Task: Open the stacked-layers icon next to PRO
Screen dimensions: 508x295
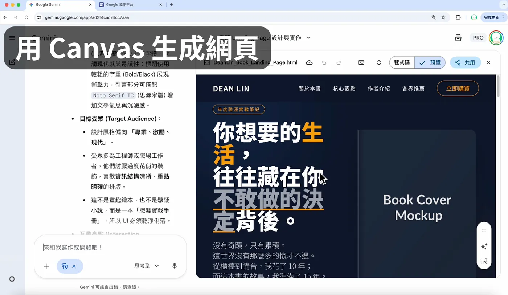Action: coord(458,38)
